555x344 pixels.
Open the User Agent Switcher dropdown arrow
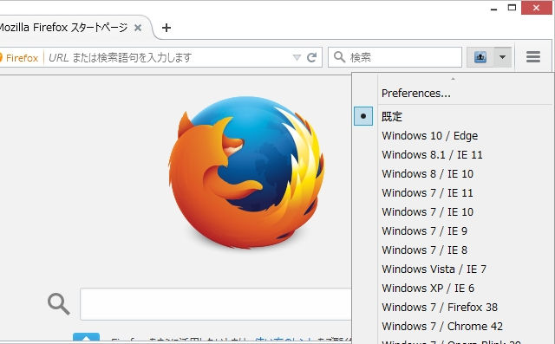(x=502, y=57)
